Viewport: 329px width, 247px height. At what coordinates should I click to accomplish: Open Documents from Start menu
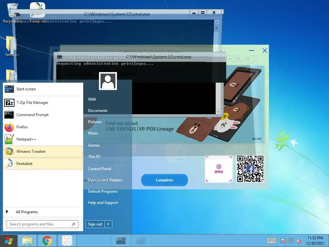98,111
